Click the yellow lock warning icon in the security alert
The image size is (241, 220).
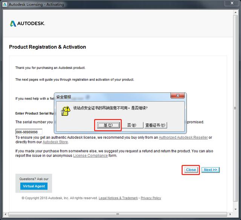66,110
